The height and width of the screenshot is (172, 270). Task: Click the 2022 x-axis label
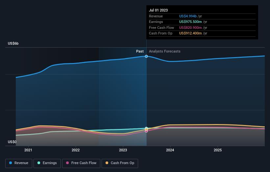coord(76,150)
